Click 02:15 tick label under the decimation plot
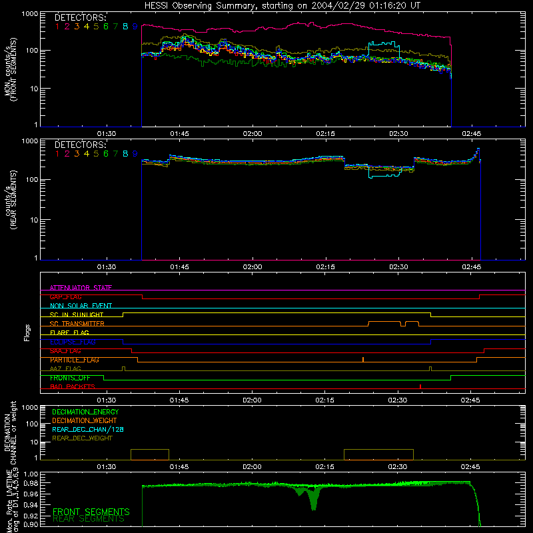Viewport: 533px width, 533px height. (324, 467)
